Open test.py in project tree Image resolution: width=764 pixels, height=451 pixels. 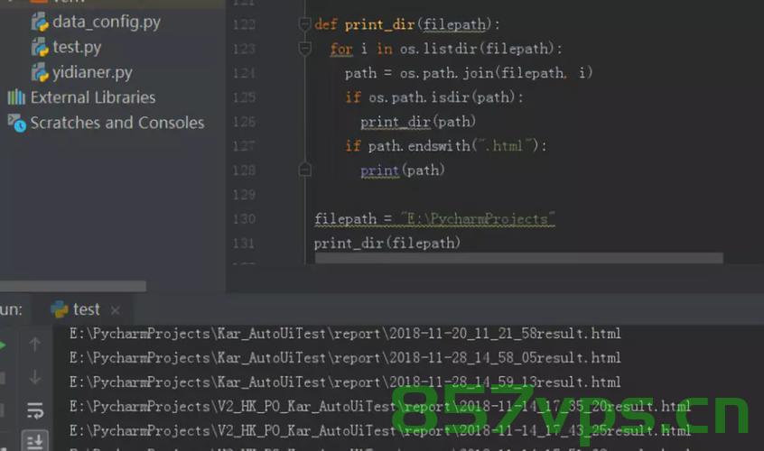77,47
